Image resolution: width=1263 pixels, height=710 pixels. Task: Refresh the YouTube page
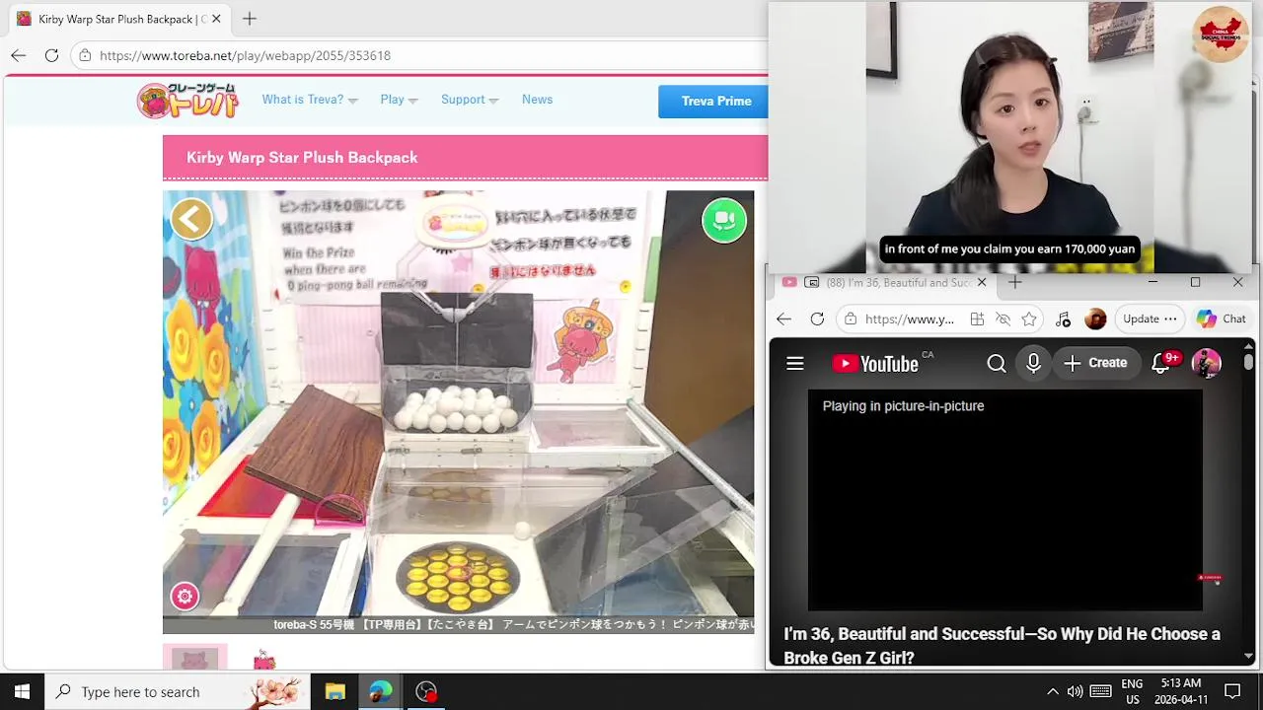pos(817,319)
